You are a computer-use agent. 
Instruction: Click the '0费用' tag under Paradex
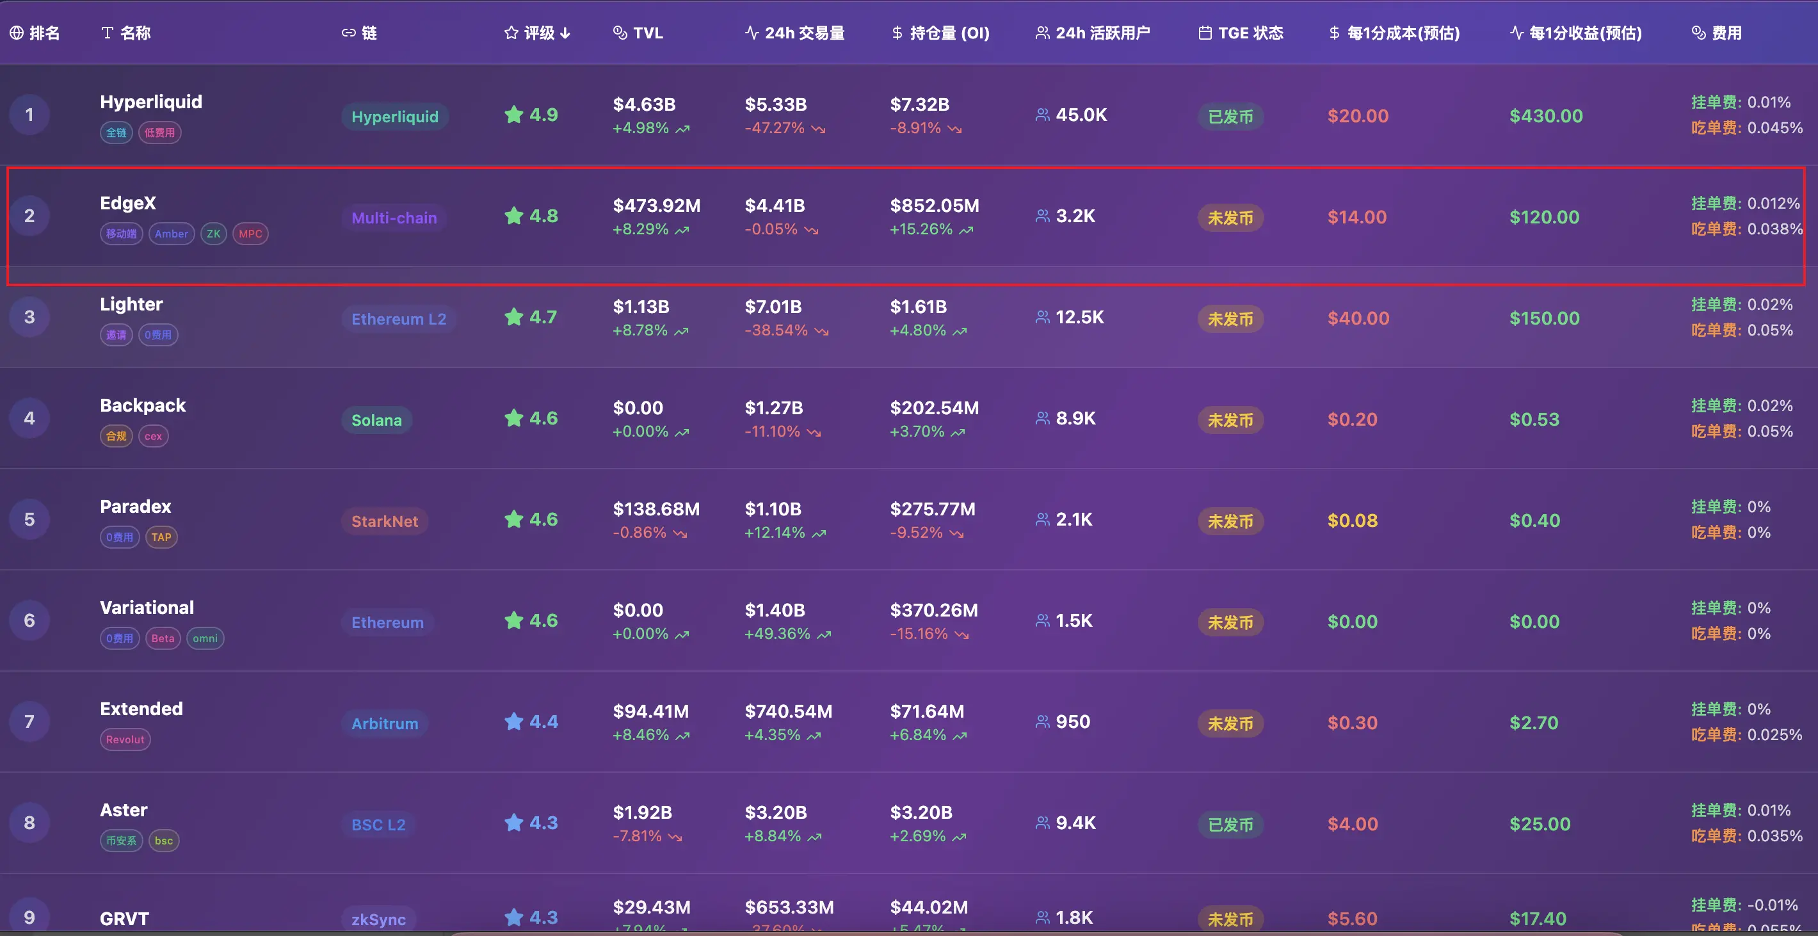119,537
